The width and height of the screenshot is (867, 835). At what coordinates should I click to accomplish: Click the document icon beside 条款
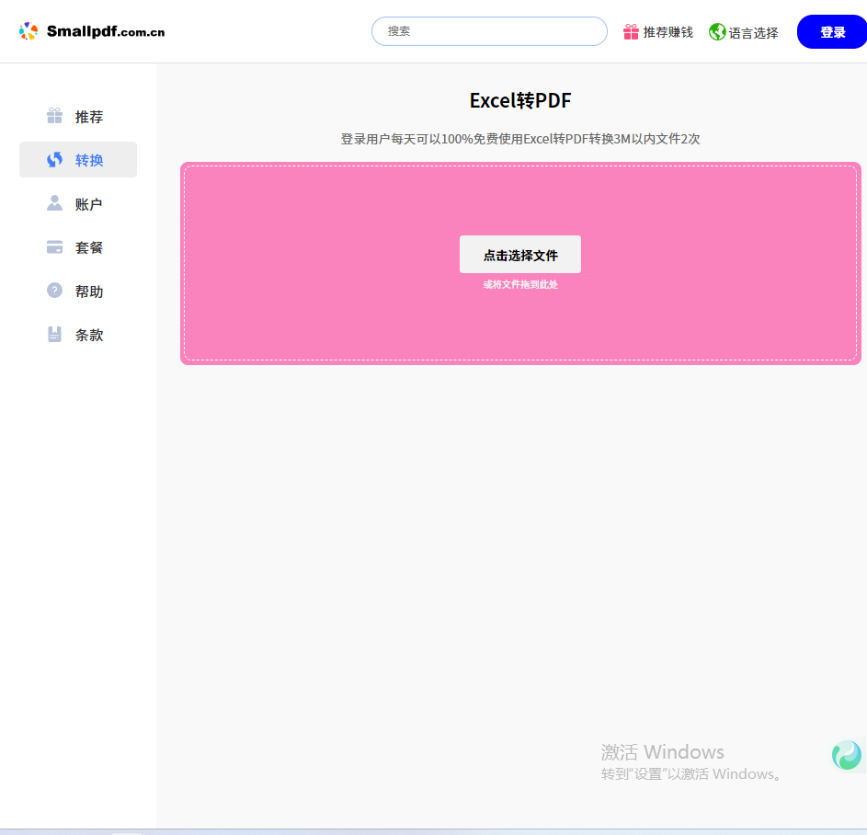[55, 334]
